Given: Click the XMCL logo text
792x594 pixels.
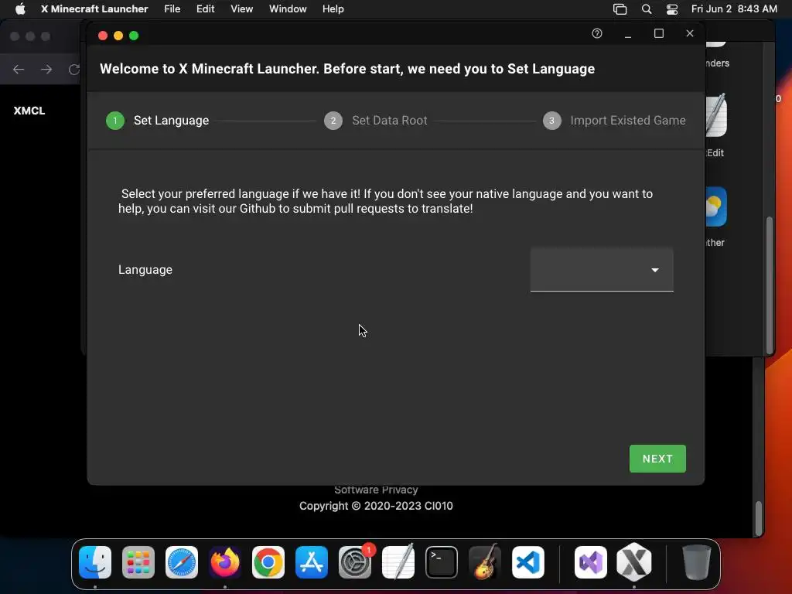Looking at the screenshot, I should click(x=29, y=111).
